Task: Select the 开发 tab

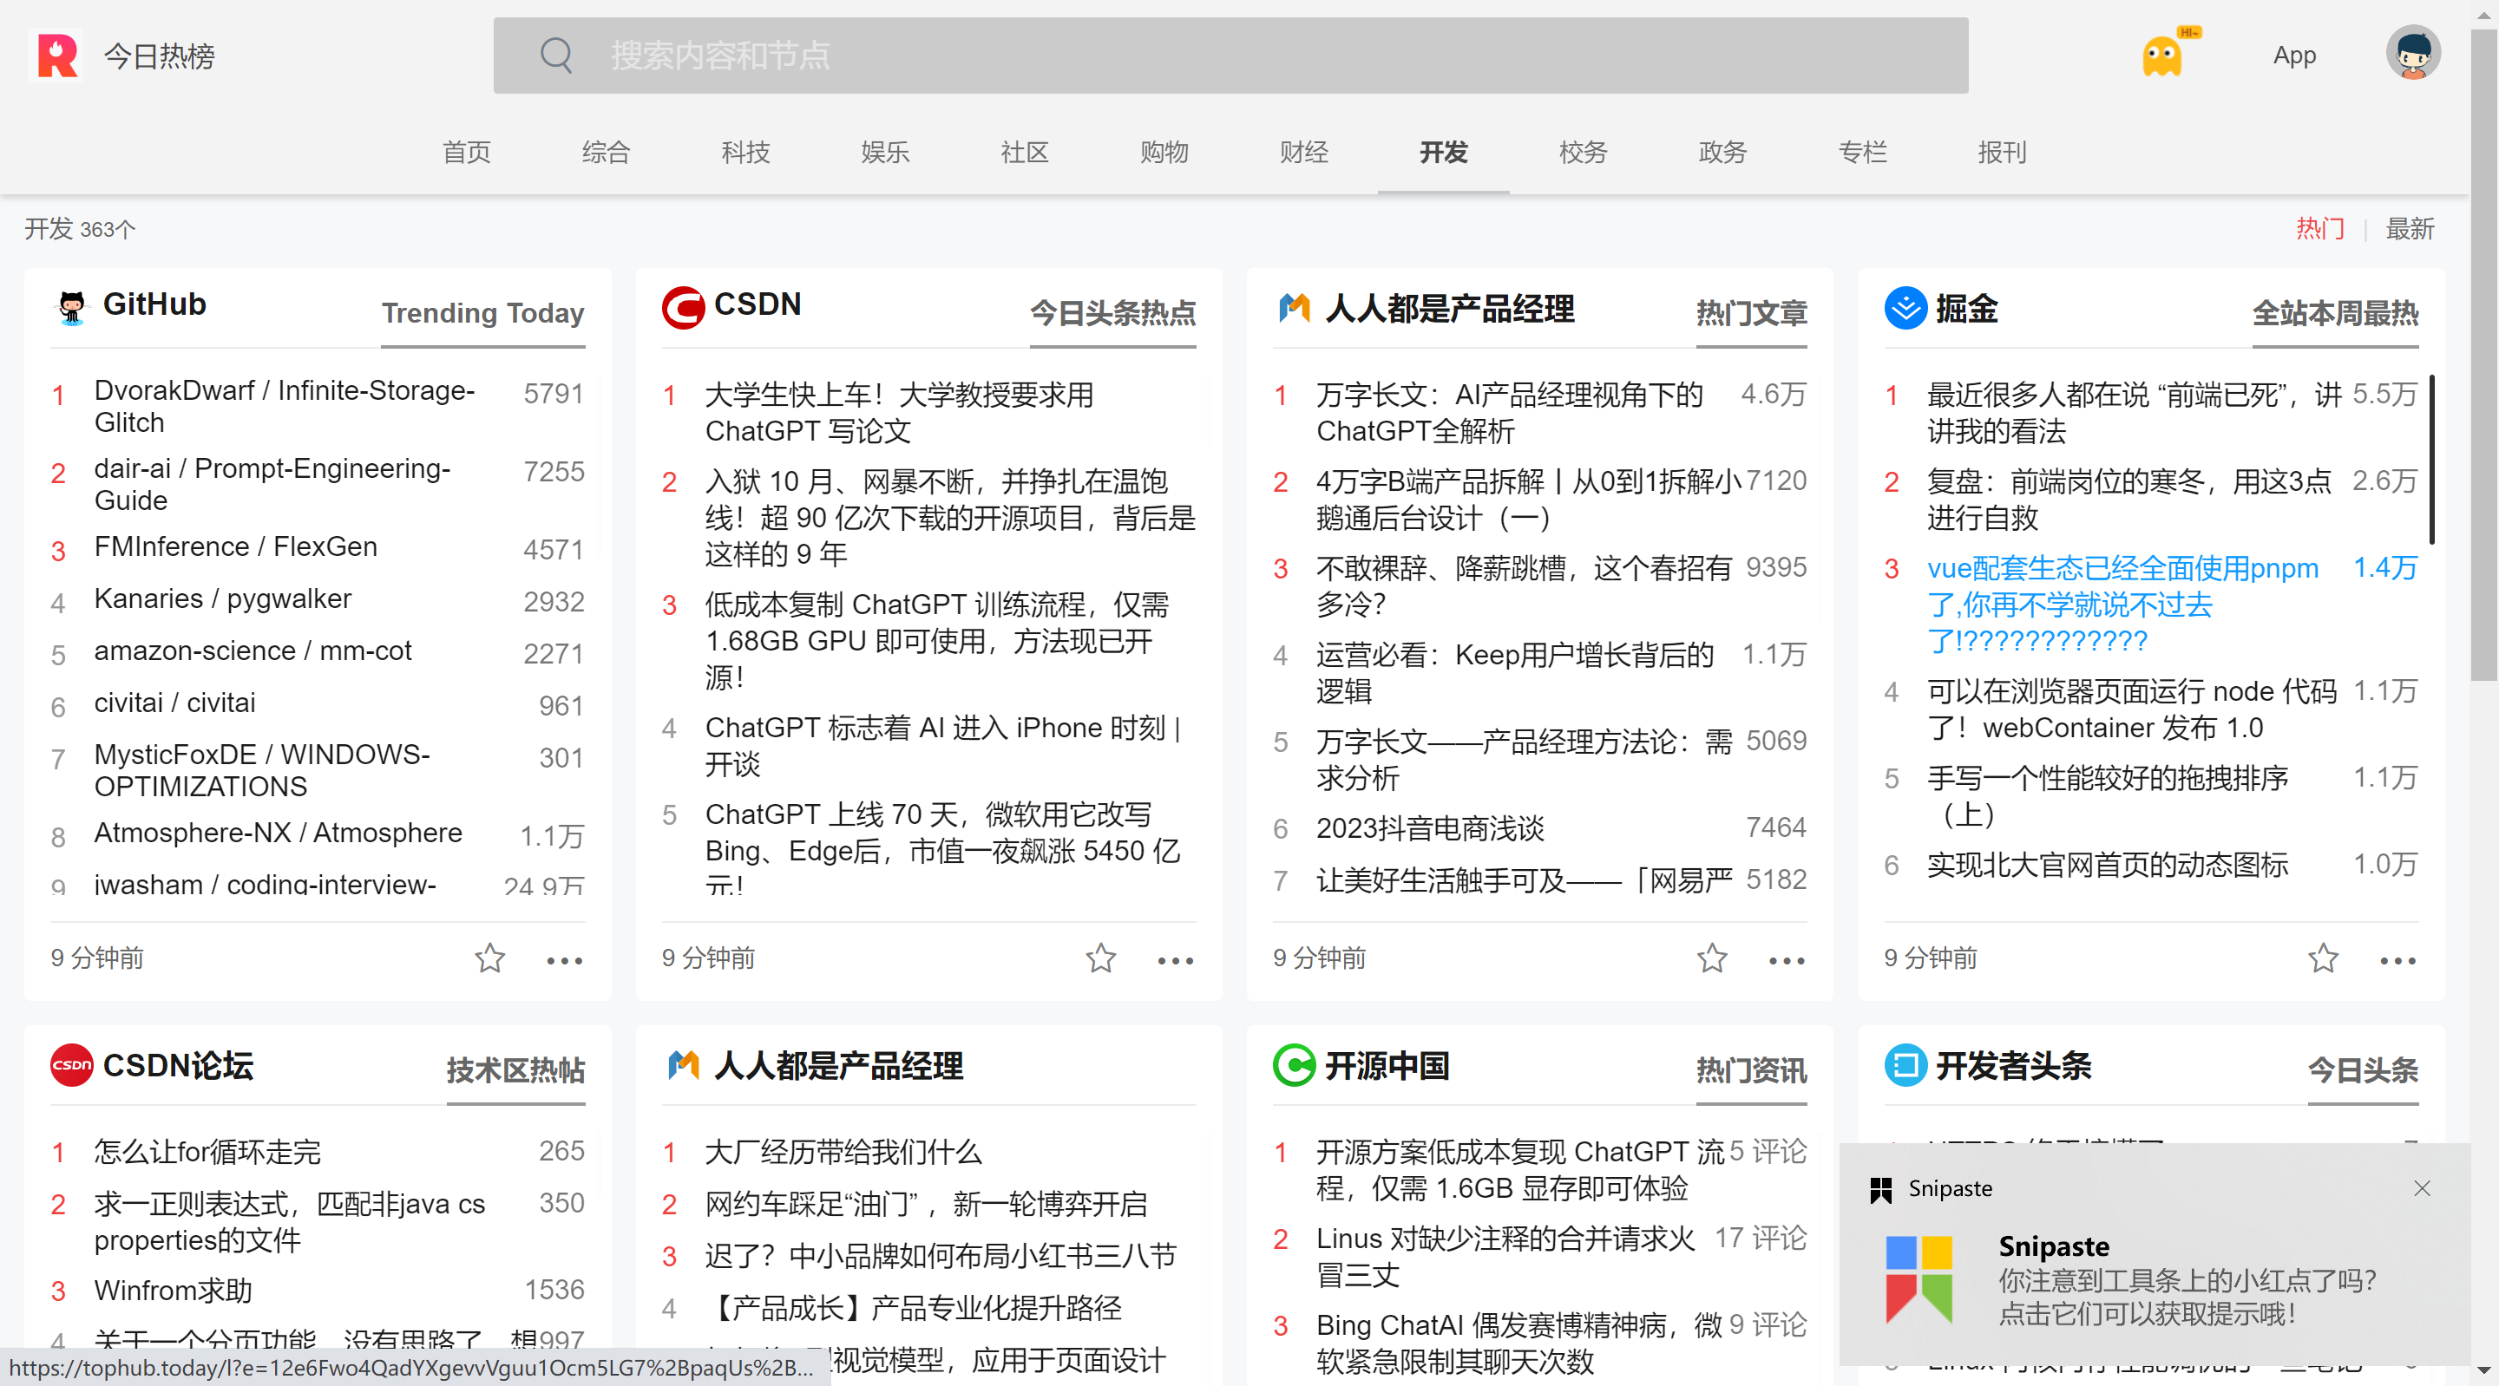Action: [1445, 151]
